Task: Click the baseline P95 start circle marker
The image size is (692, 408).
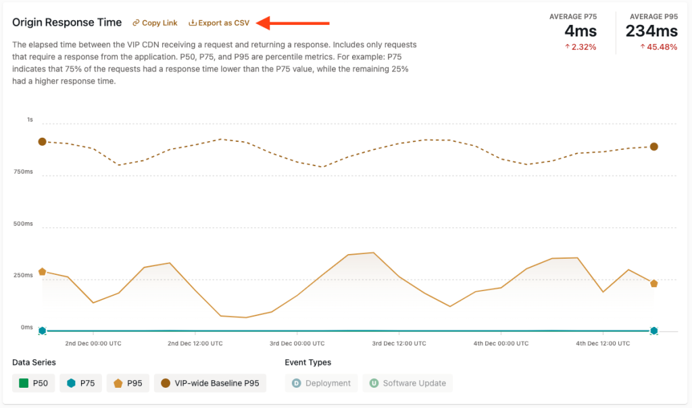Action: tap(43, 142)
